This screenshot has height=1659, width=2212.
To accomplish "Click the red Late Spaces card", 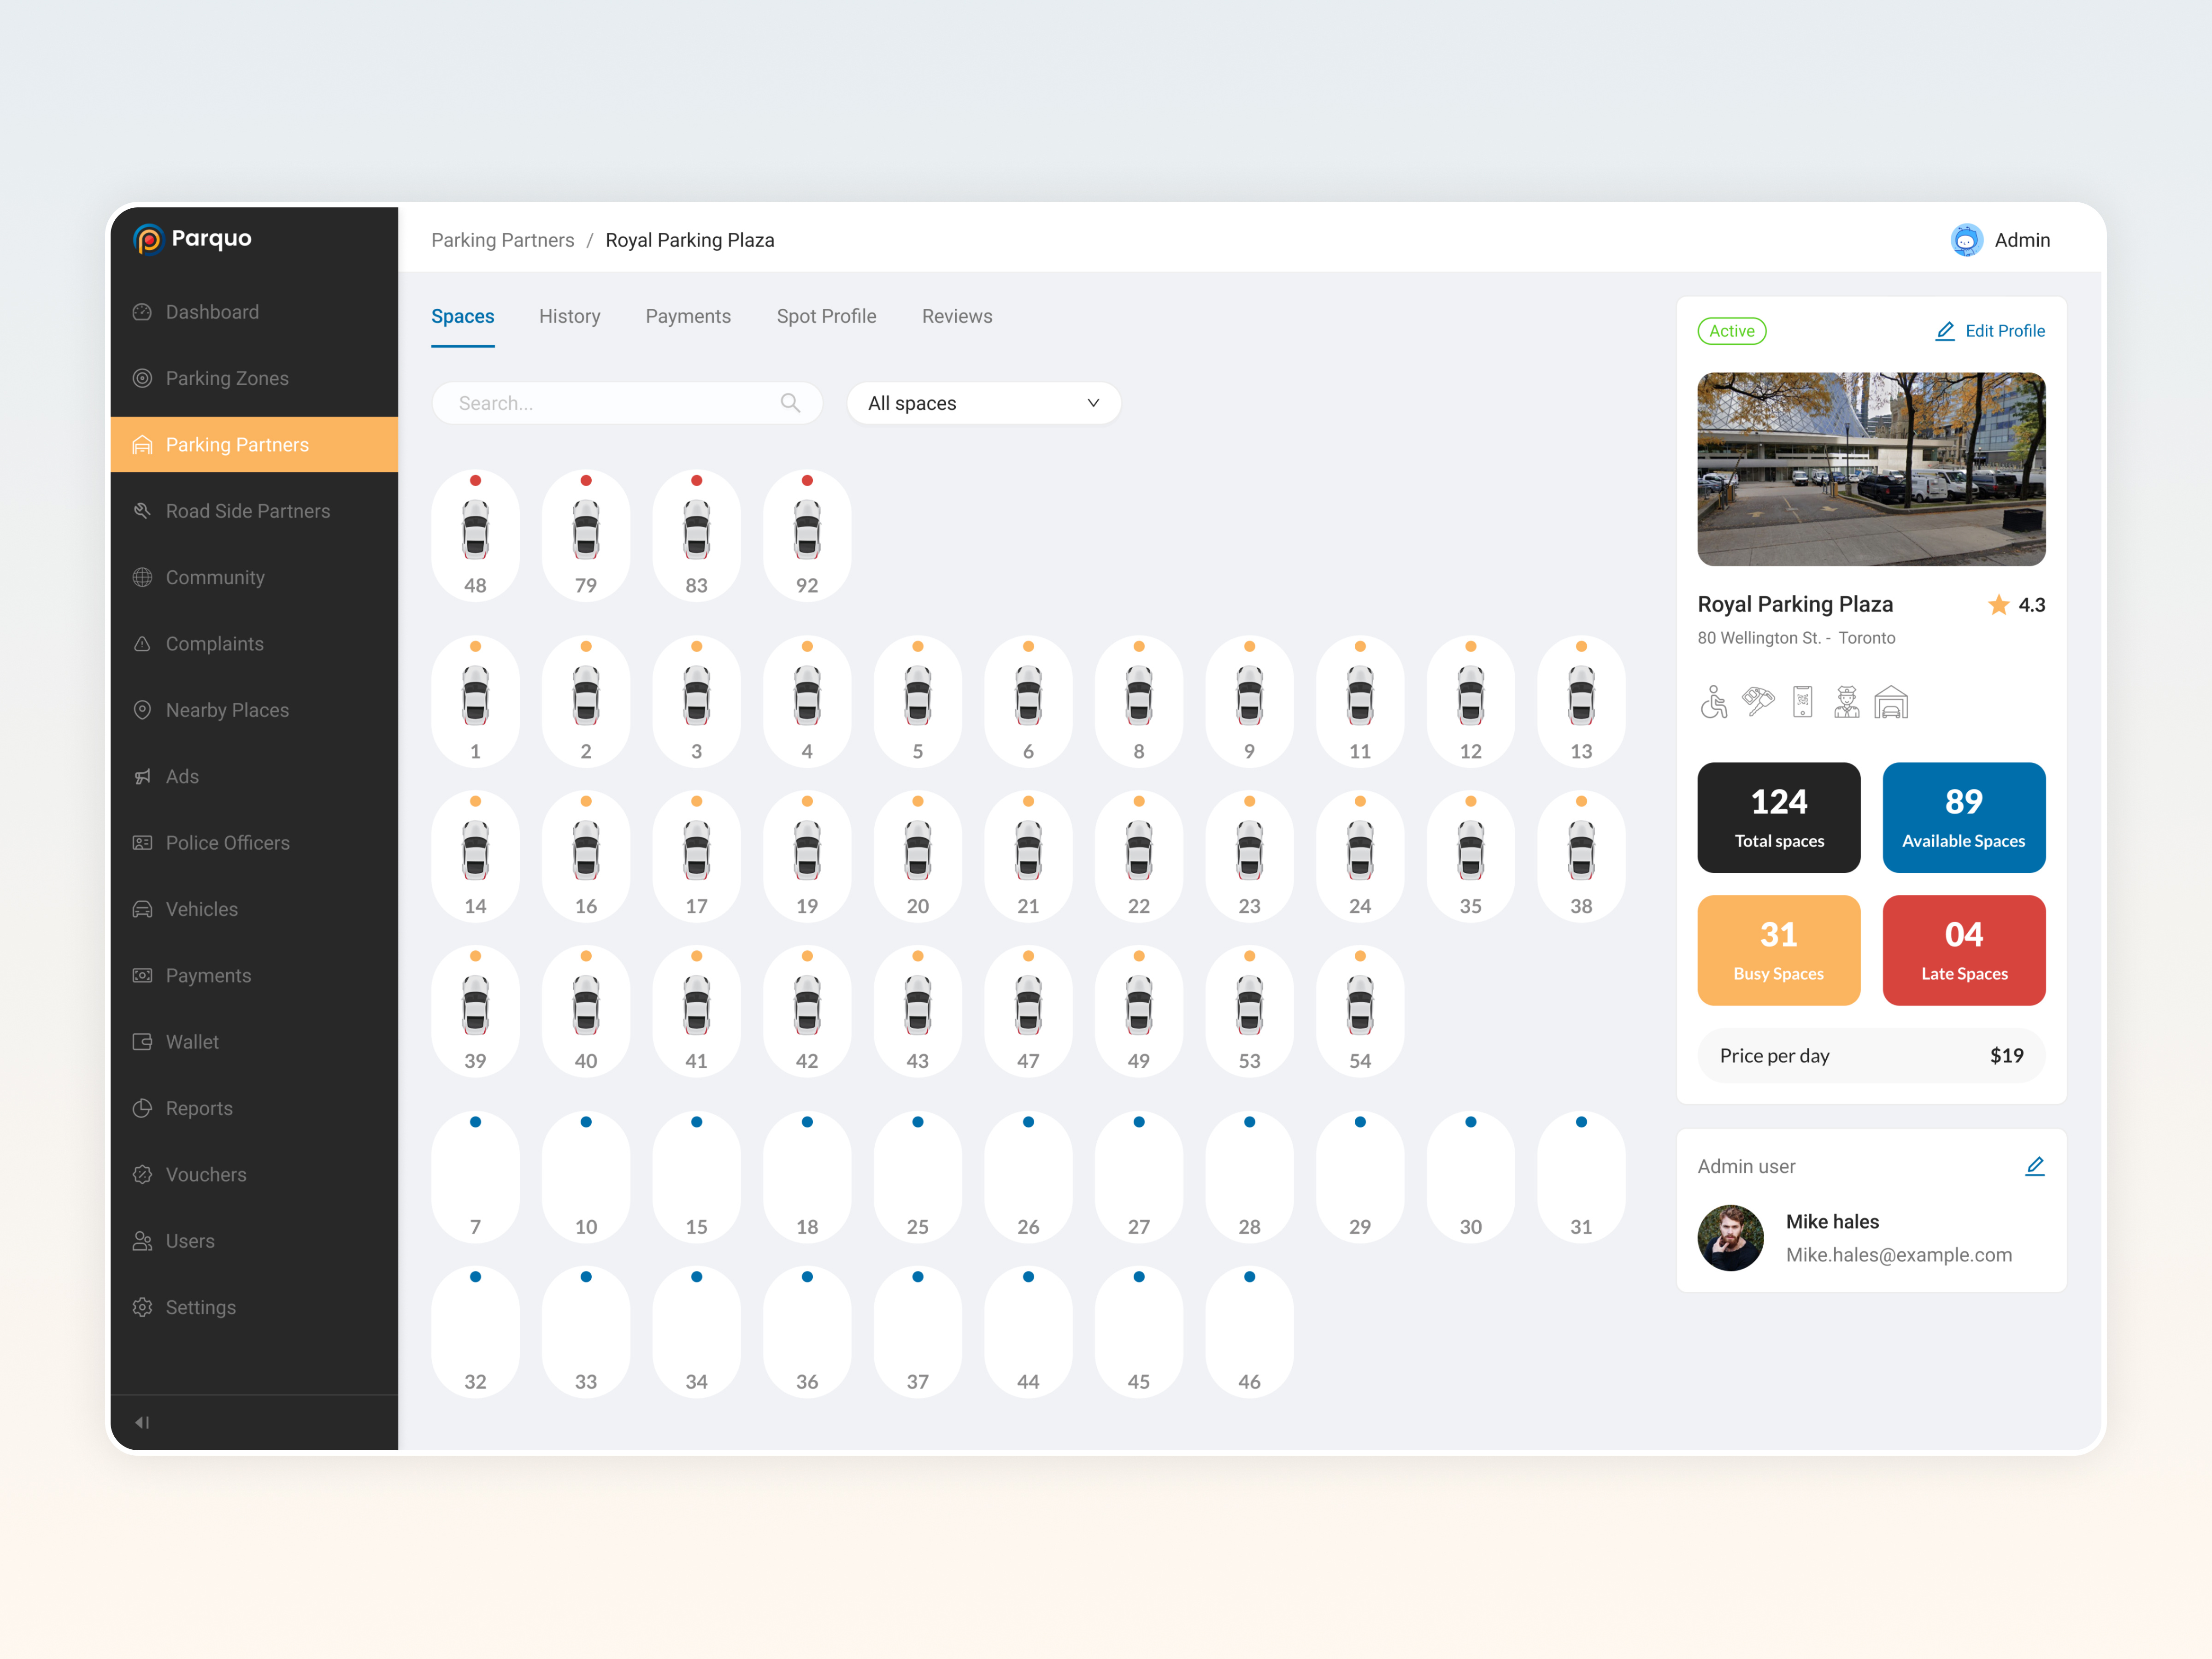I will point(1963,950).
